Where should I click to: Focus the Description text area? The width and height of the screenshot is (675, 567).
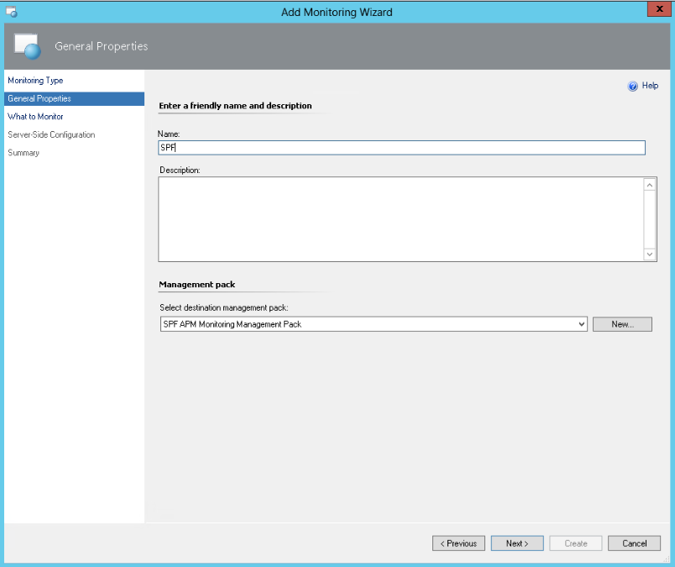400,218
